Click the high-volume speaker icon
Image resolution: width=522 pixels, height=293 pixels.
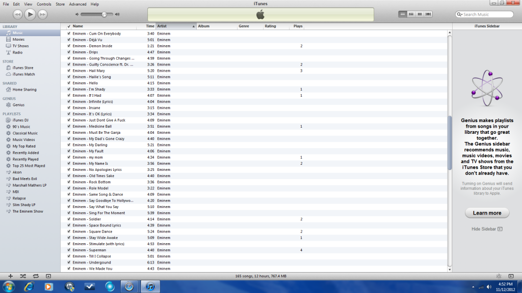coord(117,14)
